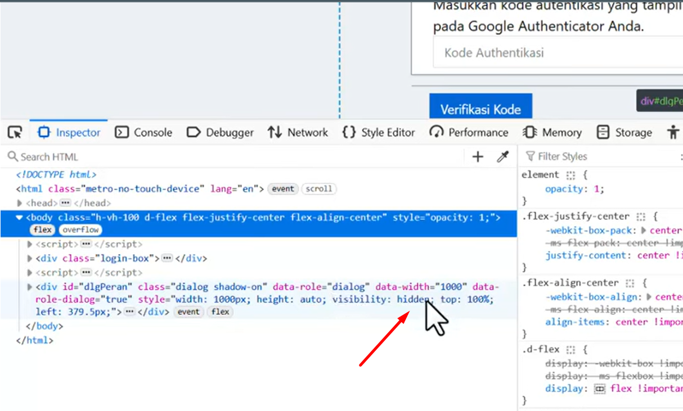Viewport: 683px width, 411px height.
Task: Click selector highlighter icon beside .flex-align-center
Action: pyautogui.click(x=630, y=283)
